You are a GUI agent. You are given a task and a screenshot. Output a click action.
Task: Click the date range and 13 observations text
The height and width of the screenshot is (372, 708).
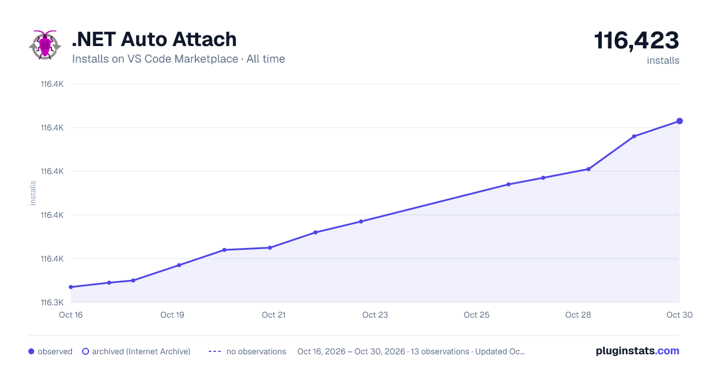pos(411,351)
